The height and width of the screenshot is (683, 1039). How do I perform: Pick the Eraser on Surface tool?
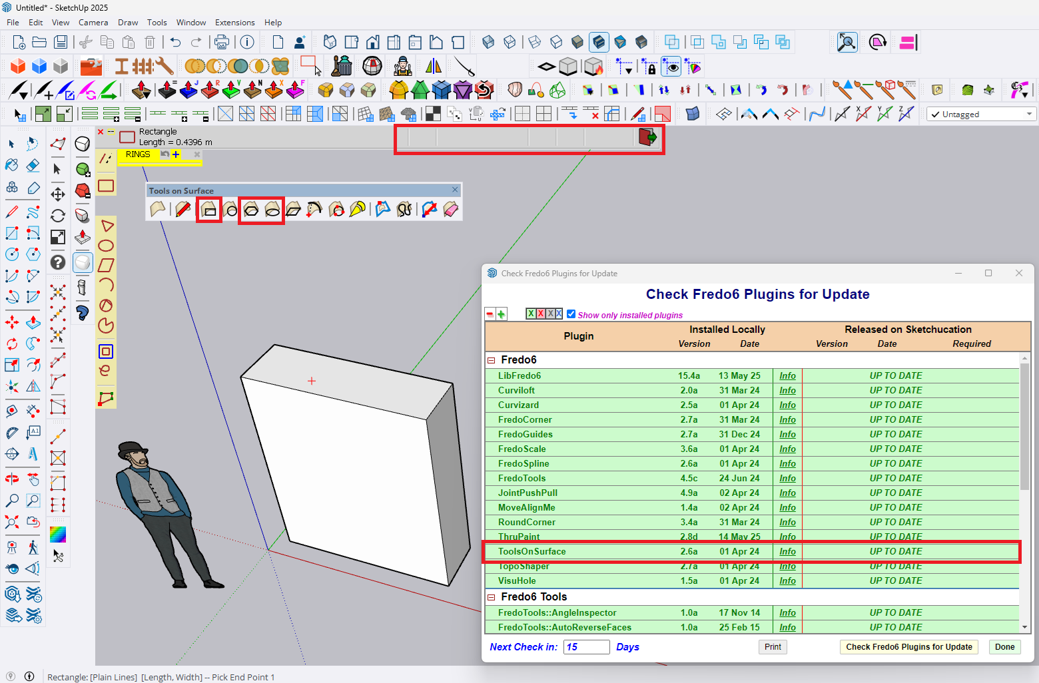coord(451,210)
